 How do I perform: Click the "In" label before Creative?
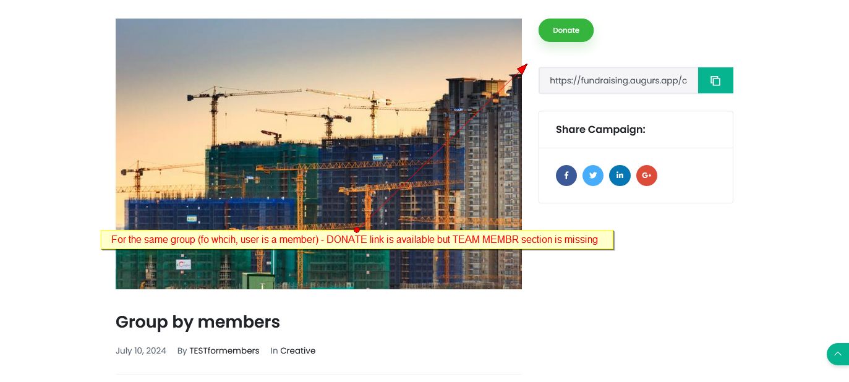[x=274, y=350]
